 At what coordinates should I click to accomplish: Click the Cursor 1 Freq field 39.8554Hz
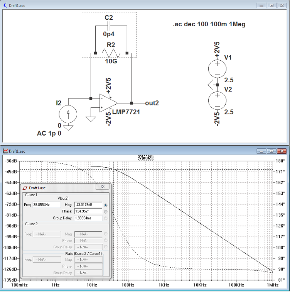47,205
